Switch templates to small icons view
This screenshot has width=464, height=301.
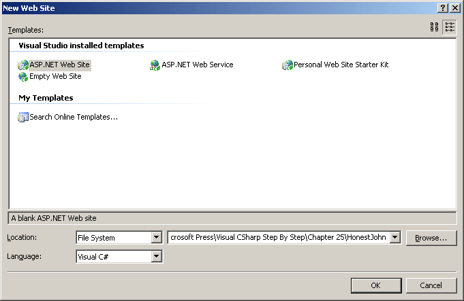click(450, 27)
